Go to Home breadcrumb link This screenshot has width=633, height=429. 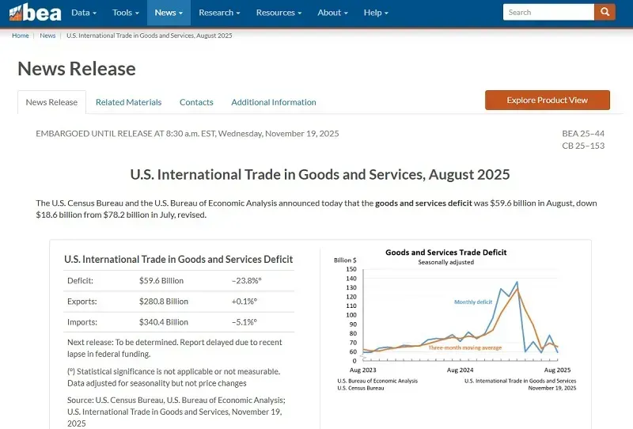click(21, 36)
